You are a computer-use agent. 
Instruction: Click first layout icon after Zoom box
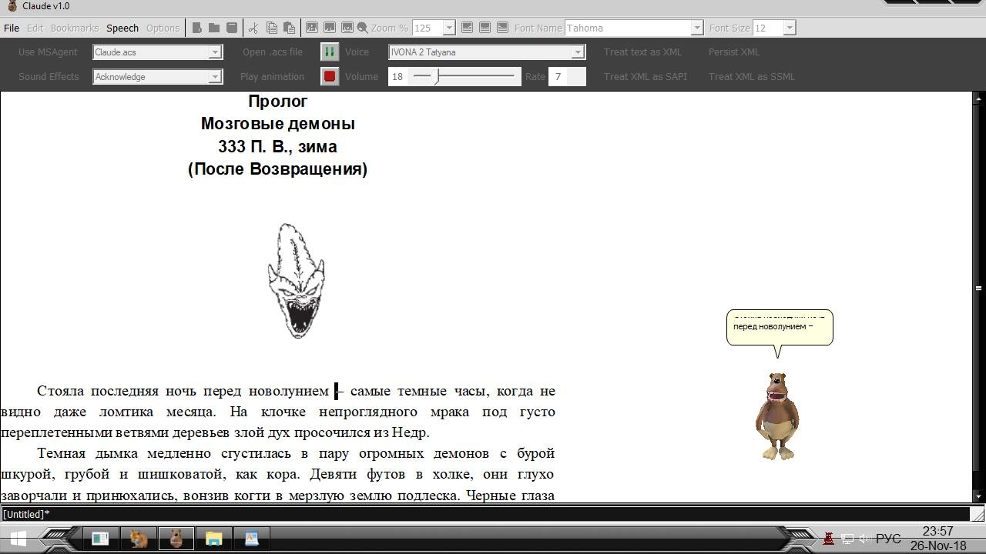coord(467,28)
